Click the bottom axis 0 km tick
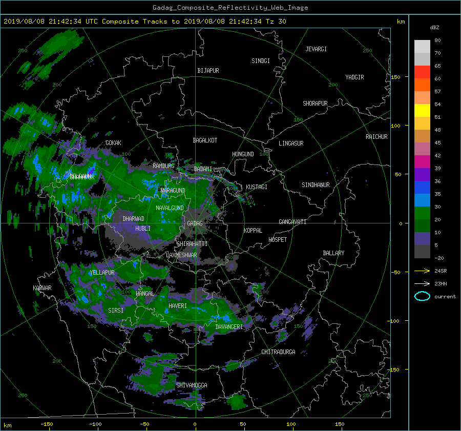 [x=195, y=424]
